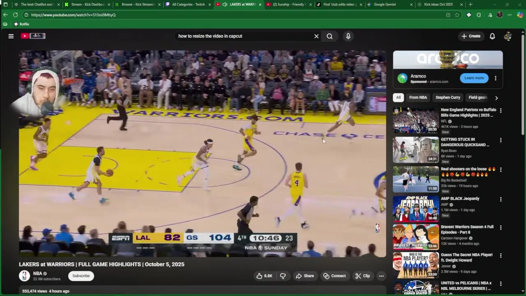Switch to Stream - Kick Dashboard tab

tap(88, 5)
